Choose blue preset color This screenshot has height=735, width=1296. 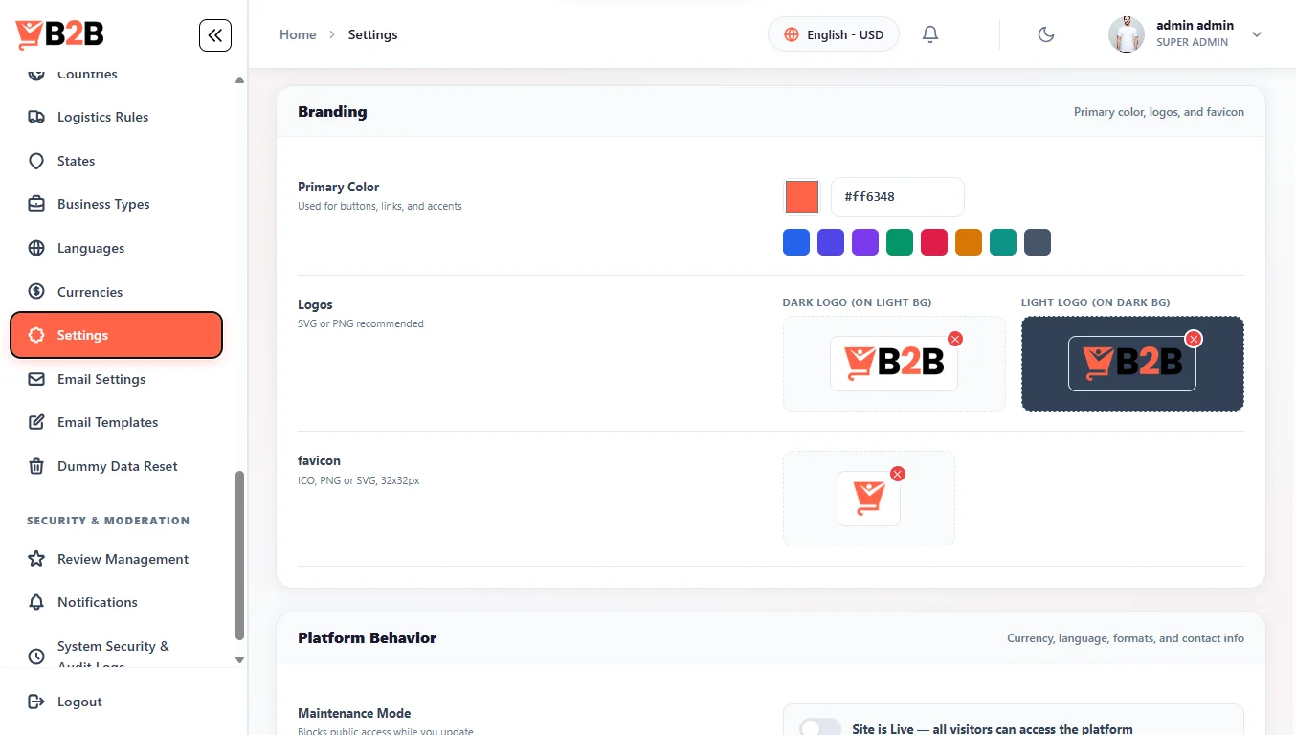click(x=796, y=242)
